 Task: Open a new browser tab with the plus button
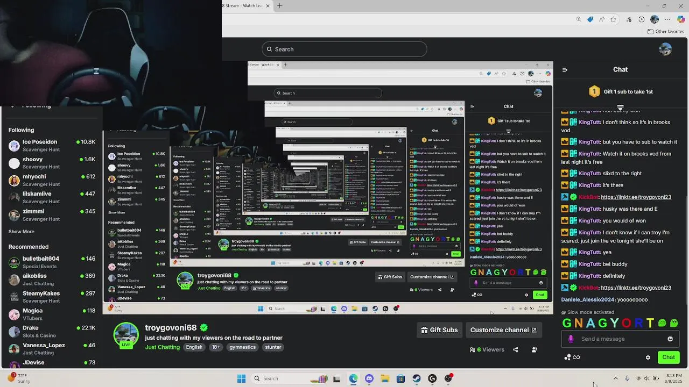pos(279,5)
